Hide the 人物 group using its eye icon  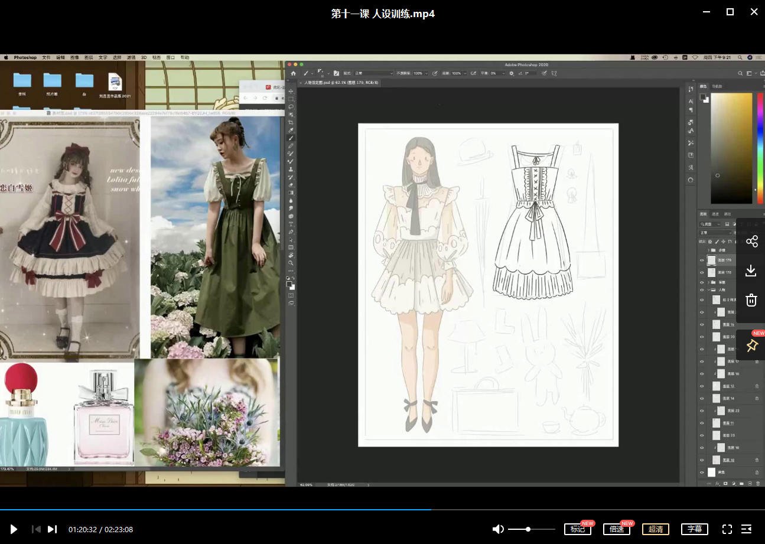point(702,290)
